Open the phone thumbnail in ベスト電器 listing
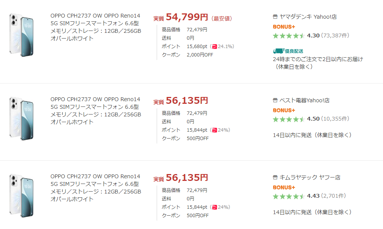 [x=22, y=119]
